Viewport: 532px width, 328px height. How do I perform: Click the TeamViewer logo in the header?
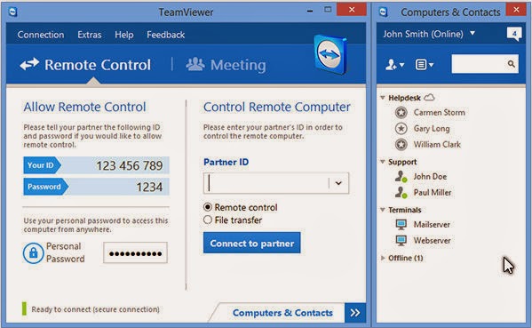coord(330,54)
